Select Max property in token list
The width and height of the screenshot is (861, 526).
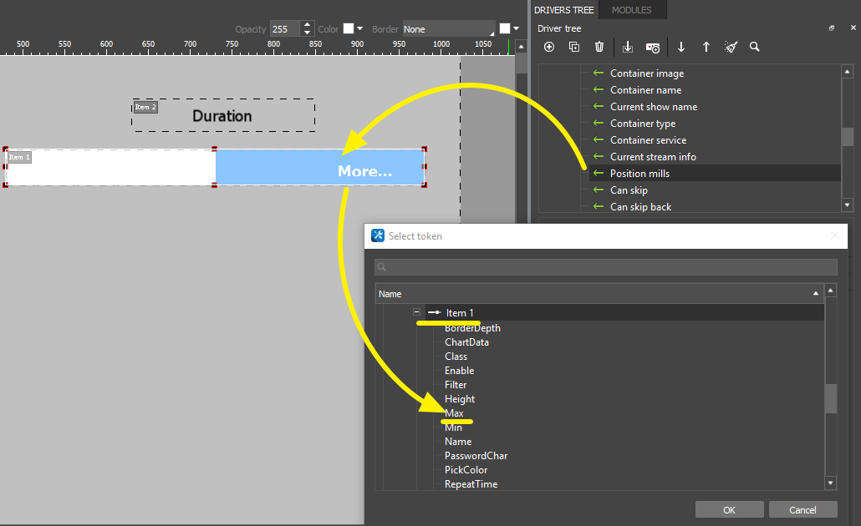[454, 413]
